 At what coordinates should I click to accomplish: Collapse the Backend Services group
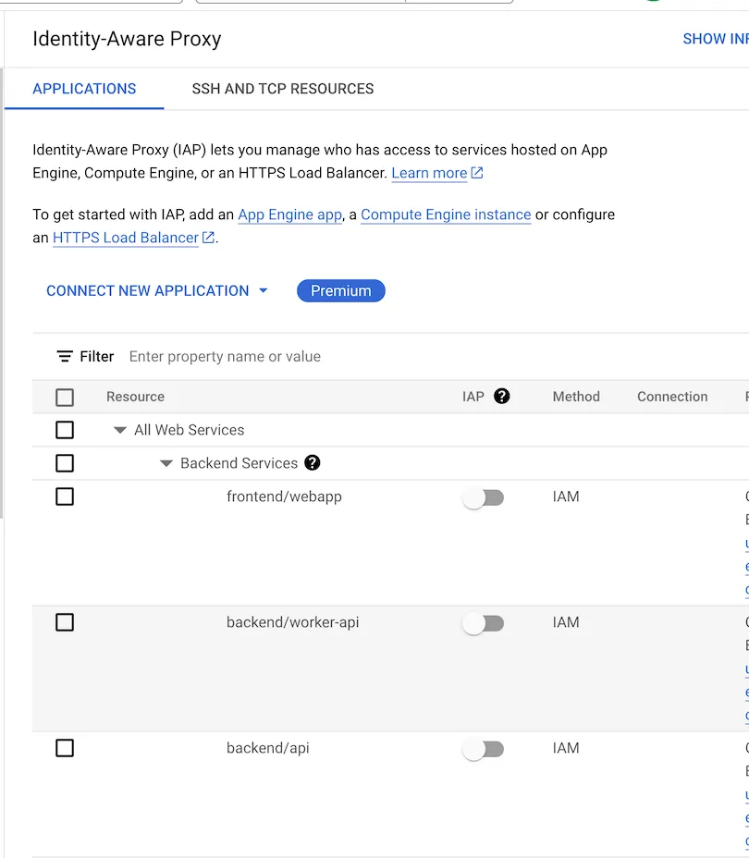tap(166, 463)
